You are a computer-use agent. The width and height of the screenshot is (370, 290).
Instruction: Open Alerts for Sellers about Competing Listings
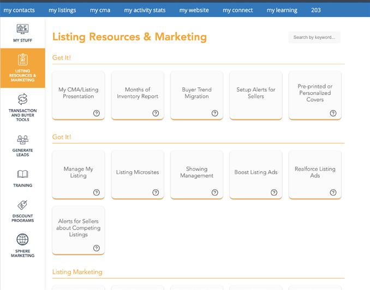(79, 228)
